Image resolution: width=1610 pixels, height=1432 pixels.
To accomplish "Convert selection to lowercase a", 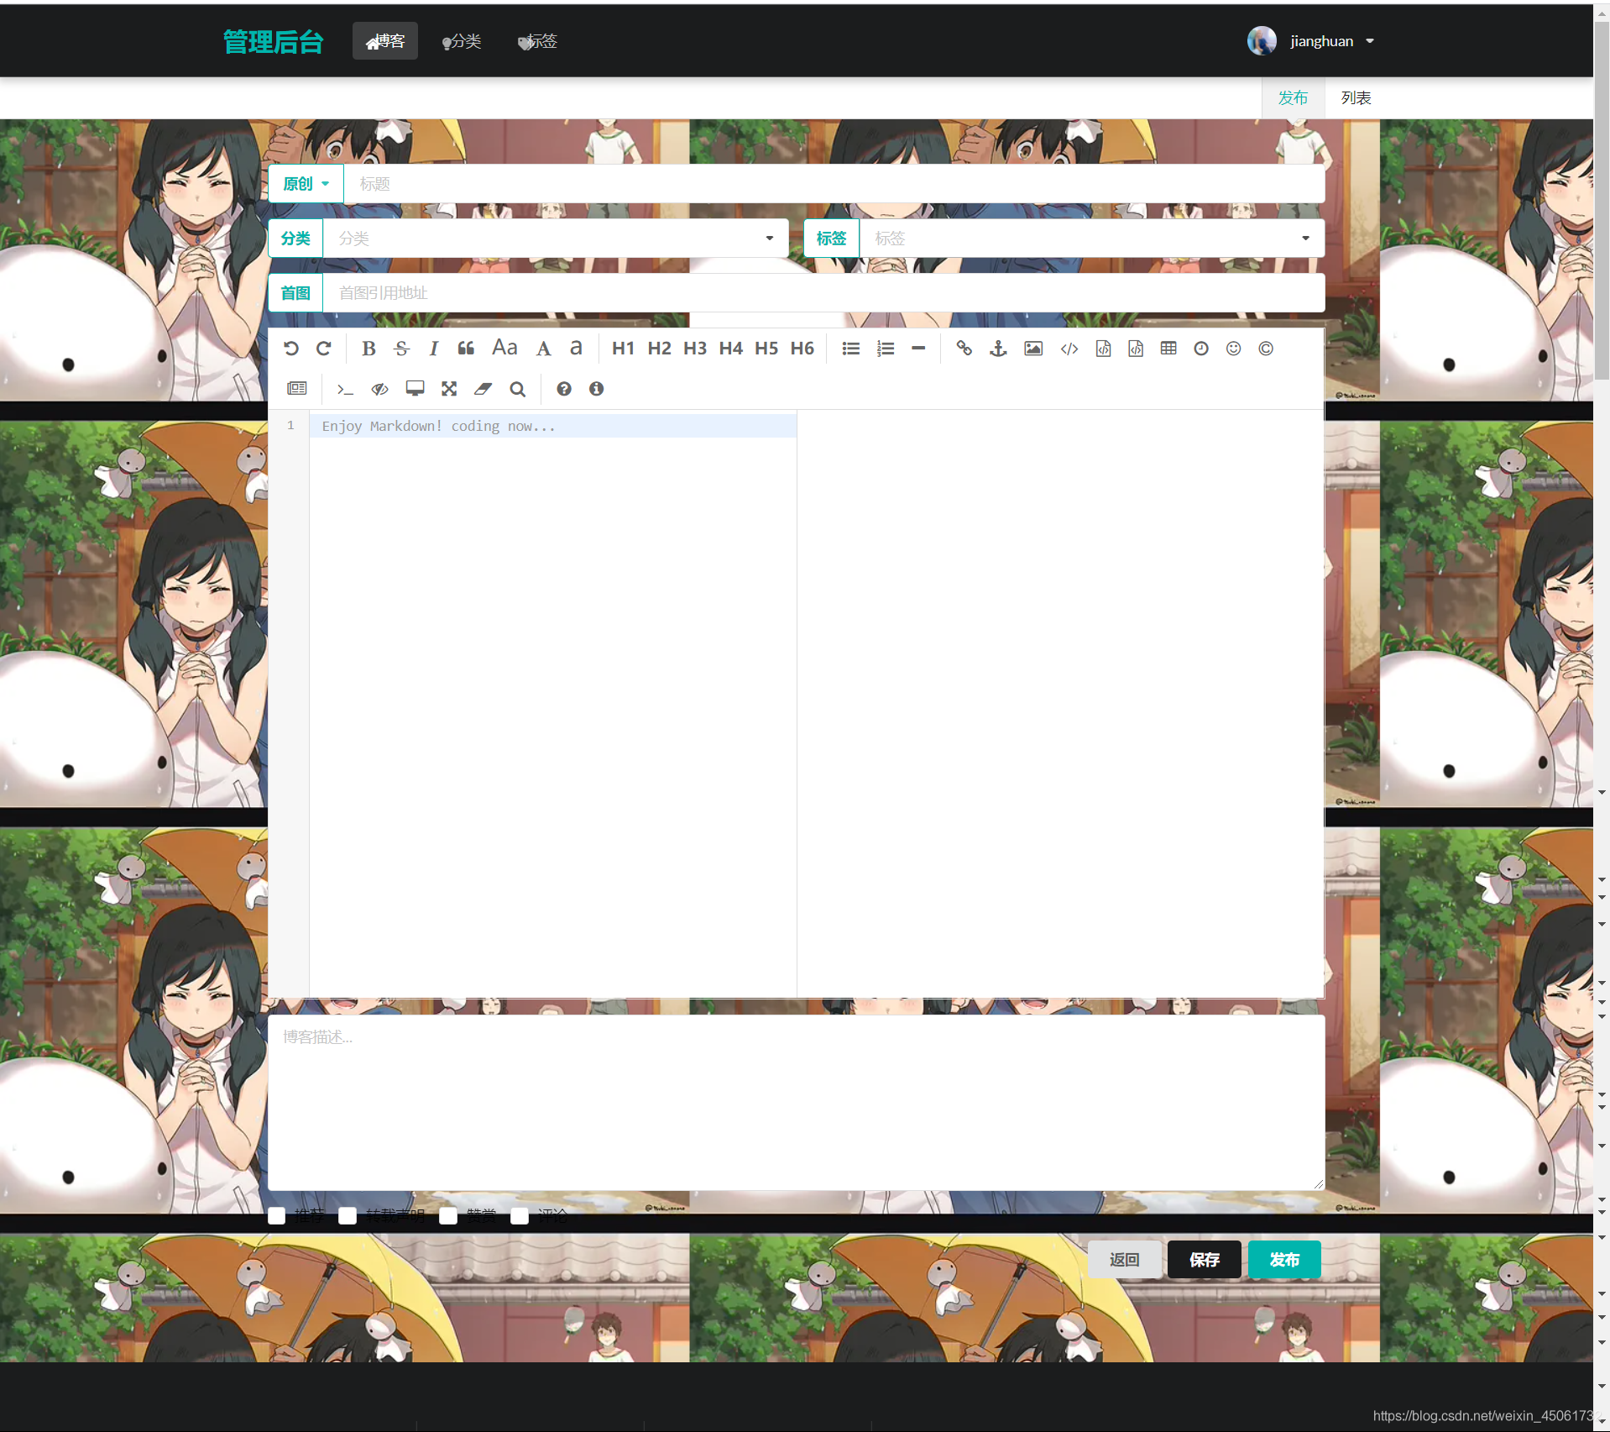I will pyautogui.click(x=576, y=349).
